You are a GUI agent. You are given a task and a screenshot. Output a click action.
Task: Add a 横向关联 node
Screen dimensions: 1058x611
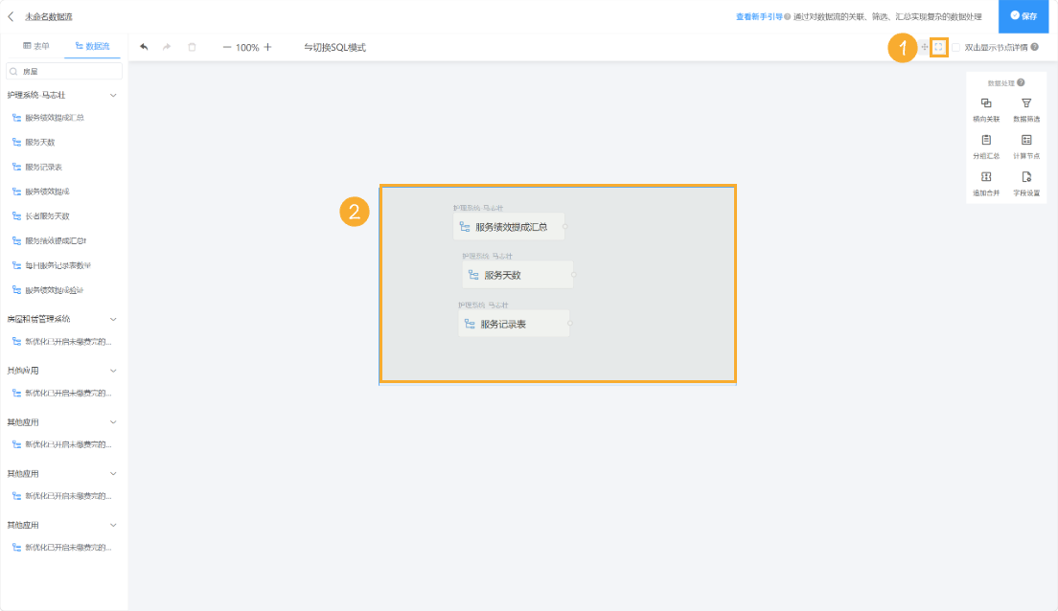tap(986, 110)
